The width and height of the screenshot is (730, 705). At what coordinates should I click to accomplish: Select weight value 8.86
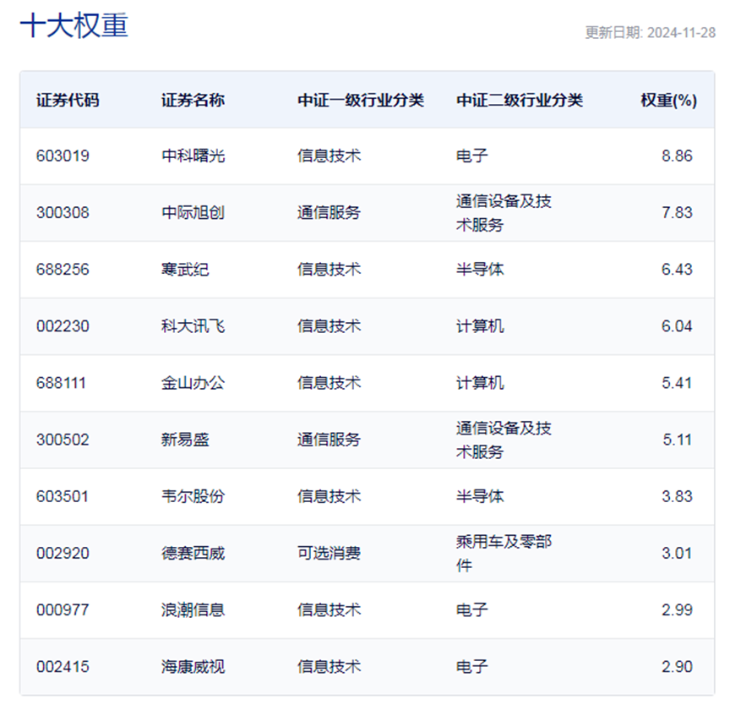click(x=677, y=156)
